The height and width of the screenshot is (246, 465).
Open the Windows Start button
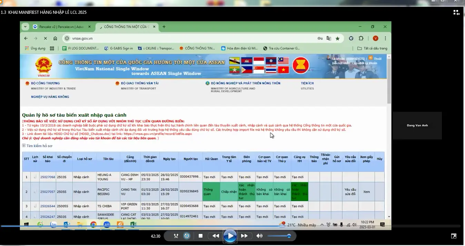coord(26,225)
